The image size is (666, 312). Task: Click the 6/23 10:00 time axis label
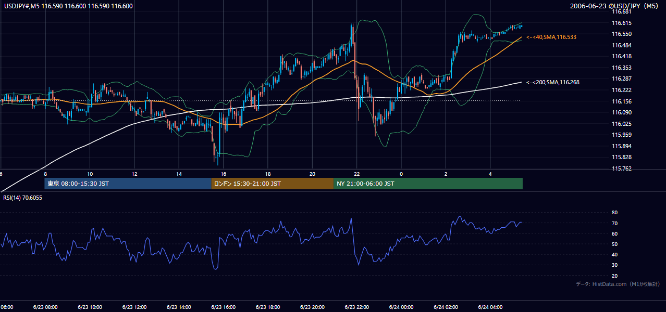(90, 307)
